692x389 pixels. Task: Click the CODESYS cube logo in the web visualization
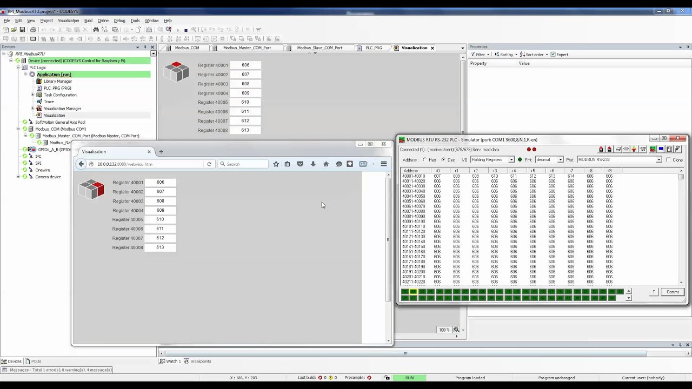point(91,190)
